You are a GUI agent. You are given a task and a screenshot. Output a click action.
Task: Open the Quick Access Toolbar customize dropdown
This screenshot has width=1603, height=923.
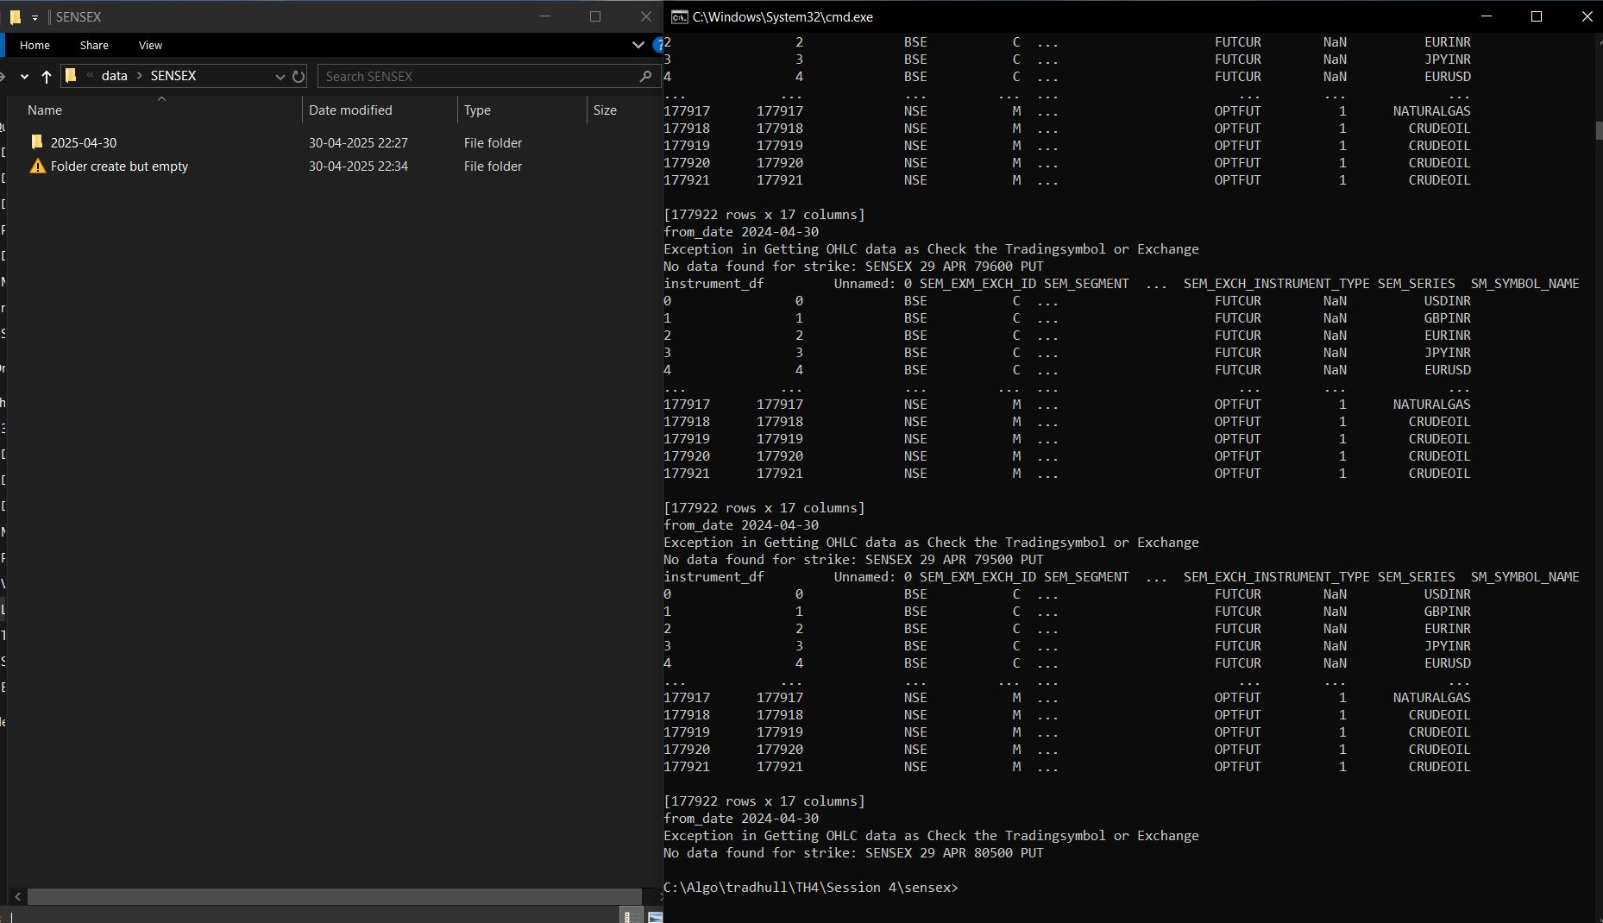pos(35,17)
